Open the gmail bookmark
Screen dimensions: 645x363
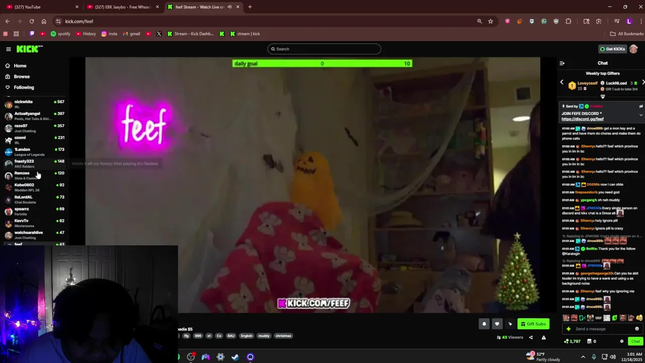(132, 34)
